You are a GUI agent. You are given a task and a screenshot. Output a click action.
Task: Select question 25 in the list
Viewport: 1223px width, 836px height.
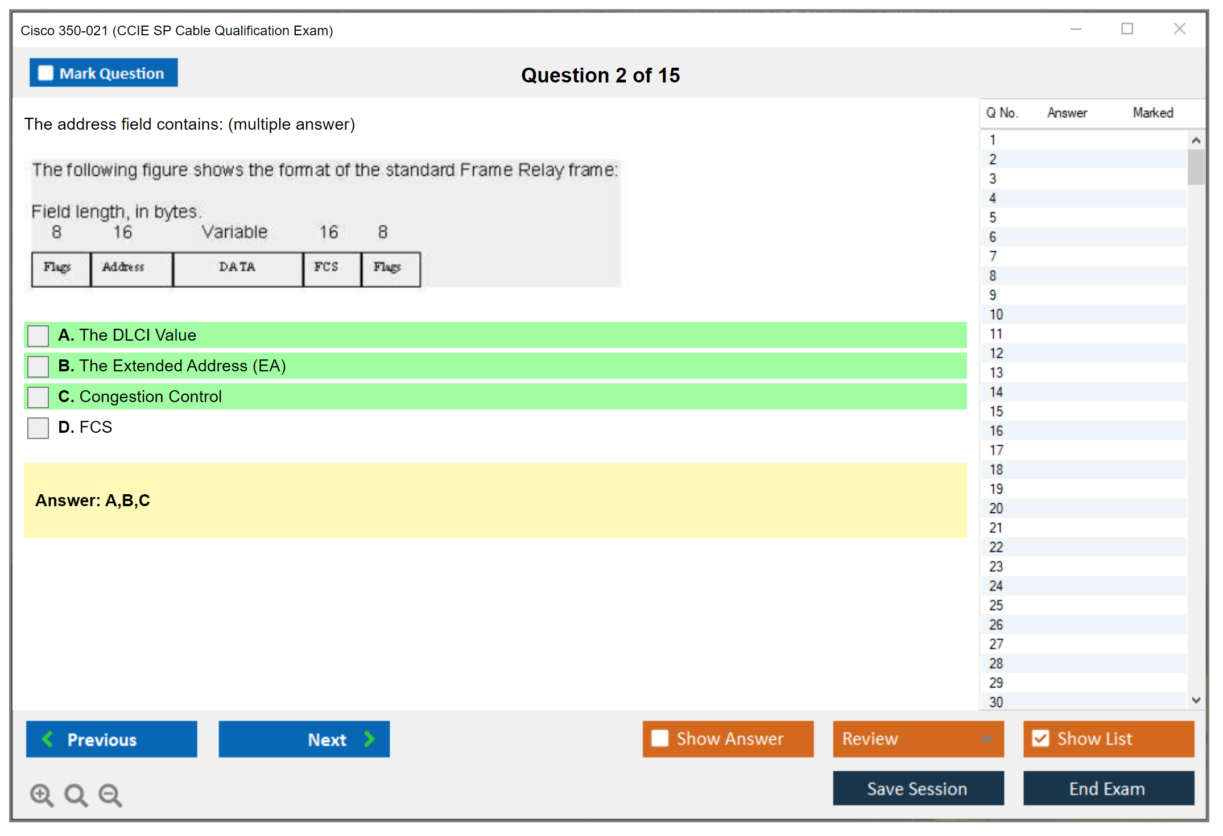(996, 605)
